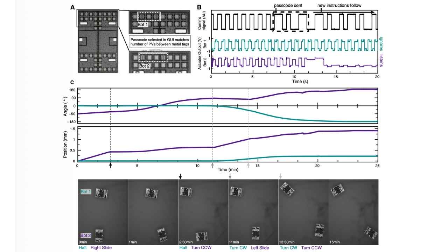448x252 pixels.
Task: Click the 'new instructions follow' annotation
Action: 339,6
